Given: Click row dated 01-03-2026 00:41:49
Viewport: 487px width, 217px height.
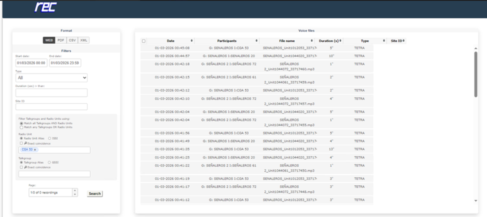Looking at the screenshot, I should point(257,141).
